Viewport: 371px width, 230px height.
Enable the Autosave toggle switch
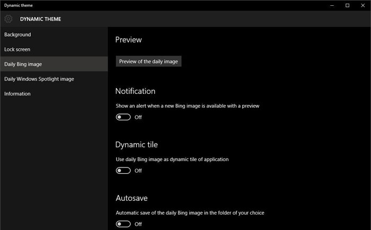tap(123, 224)
